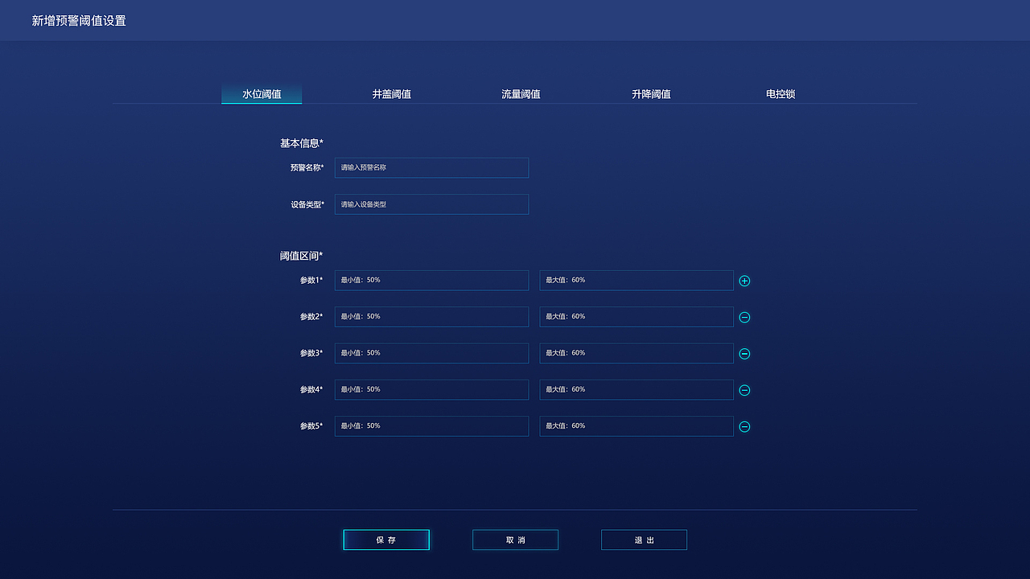Focus the 设备类型 input field
This screenshot has width=1030, height=579.
(431, 204)
